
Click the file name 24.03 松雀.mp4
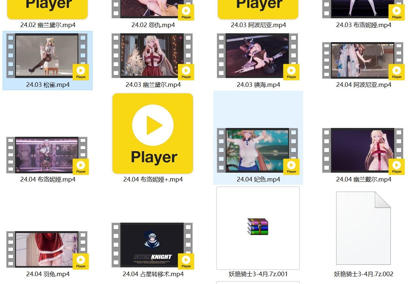point(48,85)
